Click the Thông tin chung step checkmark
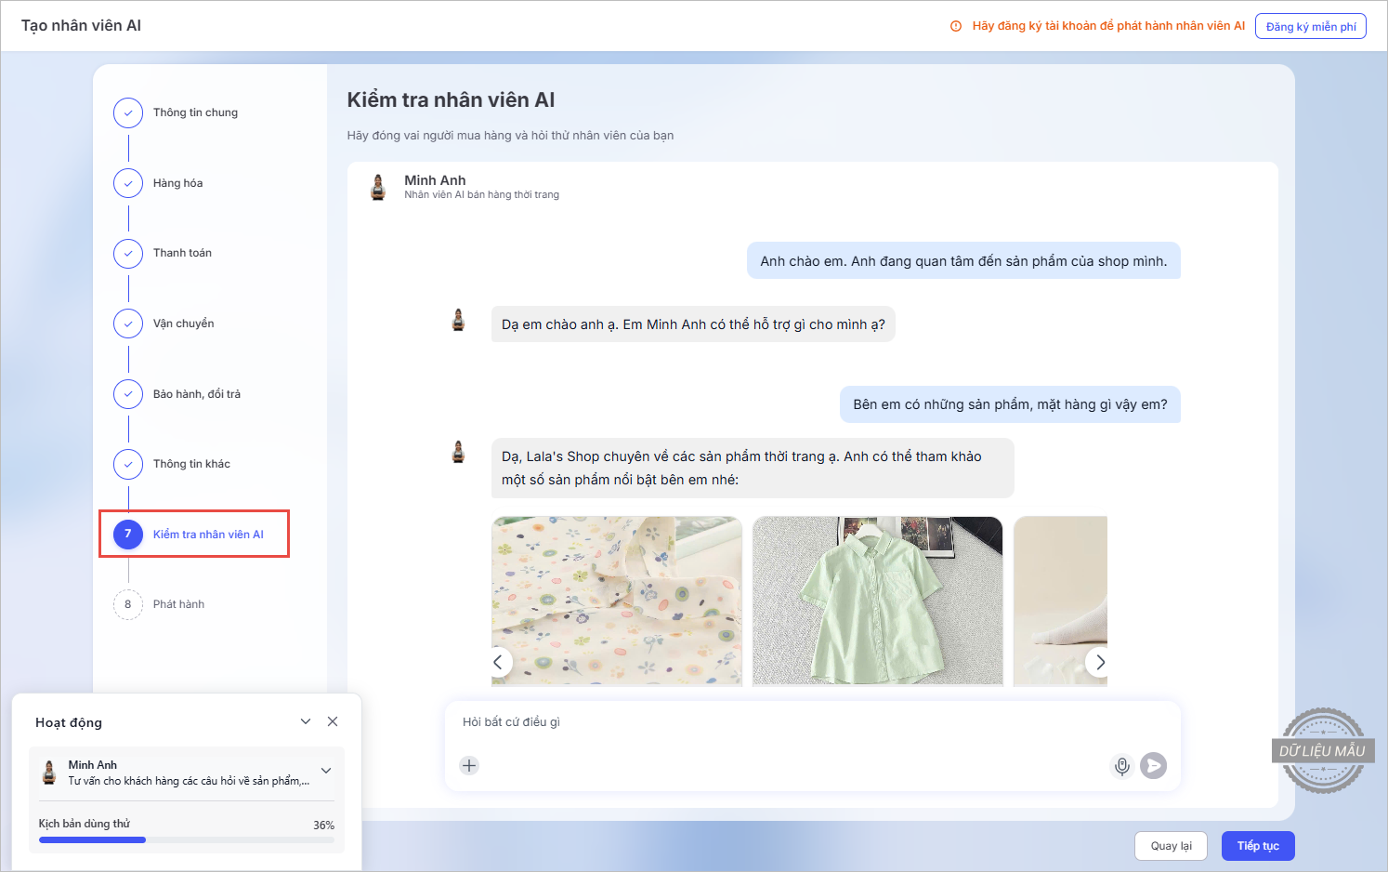1388x872 pixels. 128,112
